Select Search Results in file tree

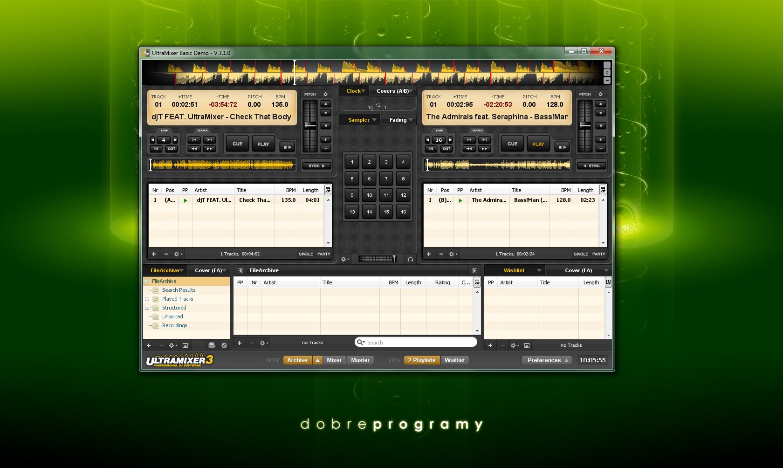coord(179,290)
